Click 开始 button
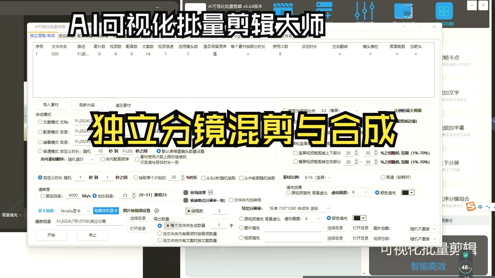This screenshot has width=495, height=278. [51, 235]
